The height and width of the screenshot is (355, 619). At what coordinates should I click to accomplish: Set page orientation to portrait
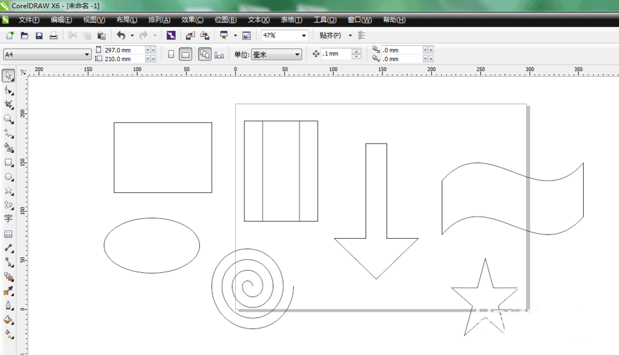171,54
